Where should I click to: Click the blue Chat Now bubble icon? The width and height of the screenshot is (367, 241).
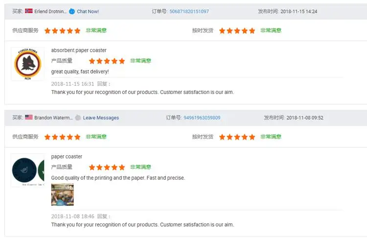click(72, 11)
